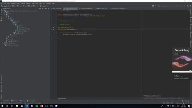Click RegsyBackend breadcrumb in navigation bar
192x108 pixels.
coord(45,6)
